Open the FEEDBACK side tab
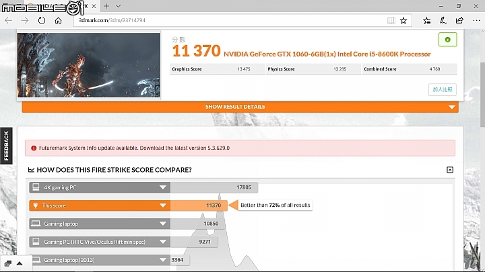 click(x=6, y=146)
